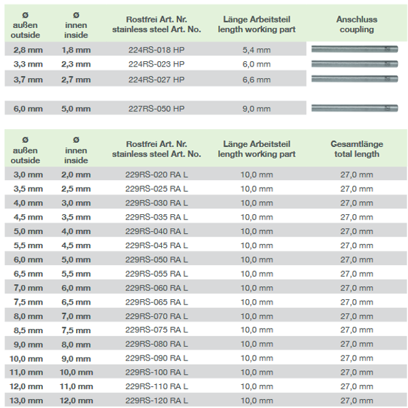Click article number 229RS-070 RA L

[156, 316]
